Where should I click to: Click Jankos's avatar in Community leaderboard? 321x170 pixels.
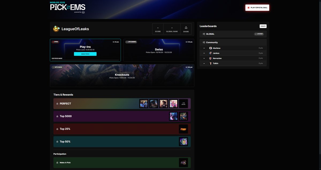[211, 53]
